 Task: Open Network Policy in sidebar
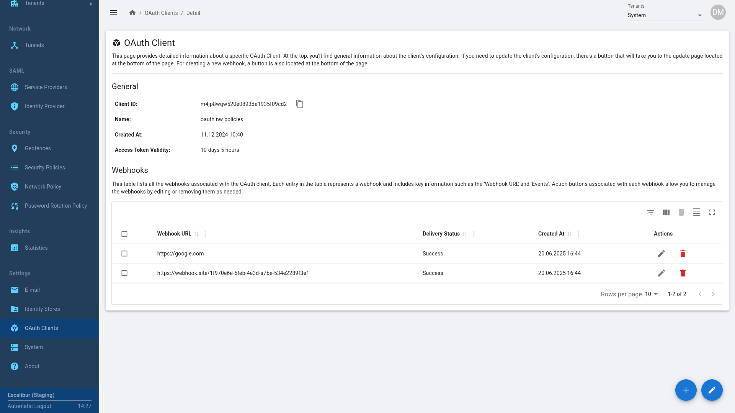point(43,187)
